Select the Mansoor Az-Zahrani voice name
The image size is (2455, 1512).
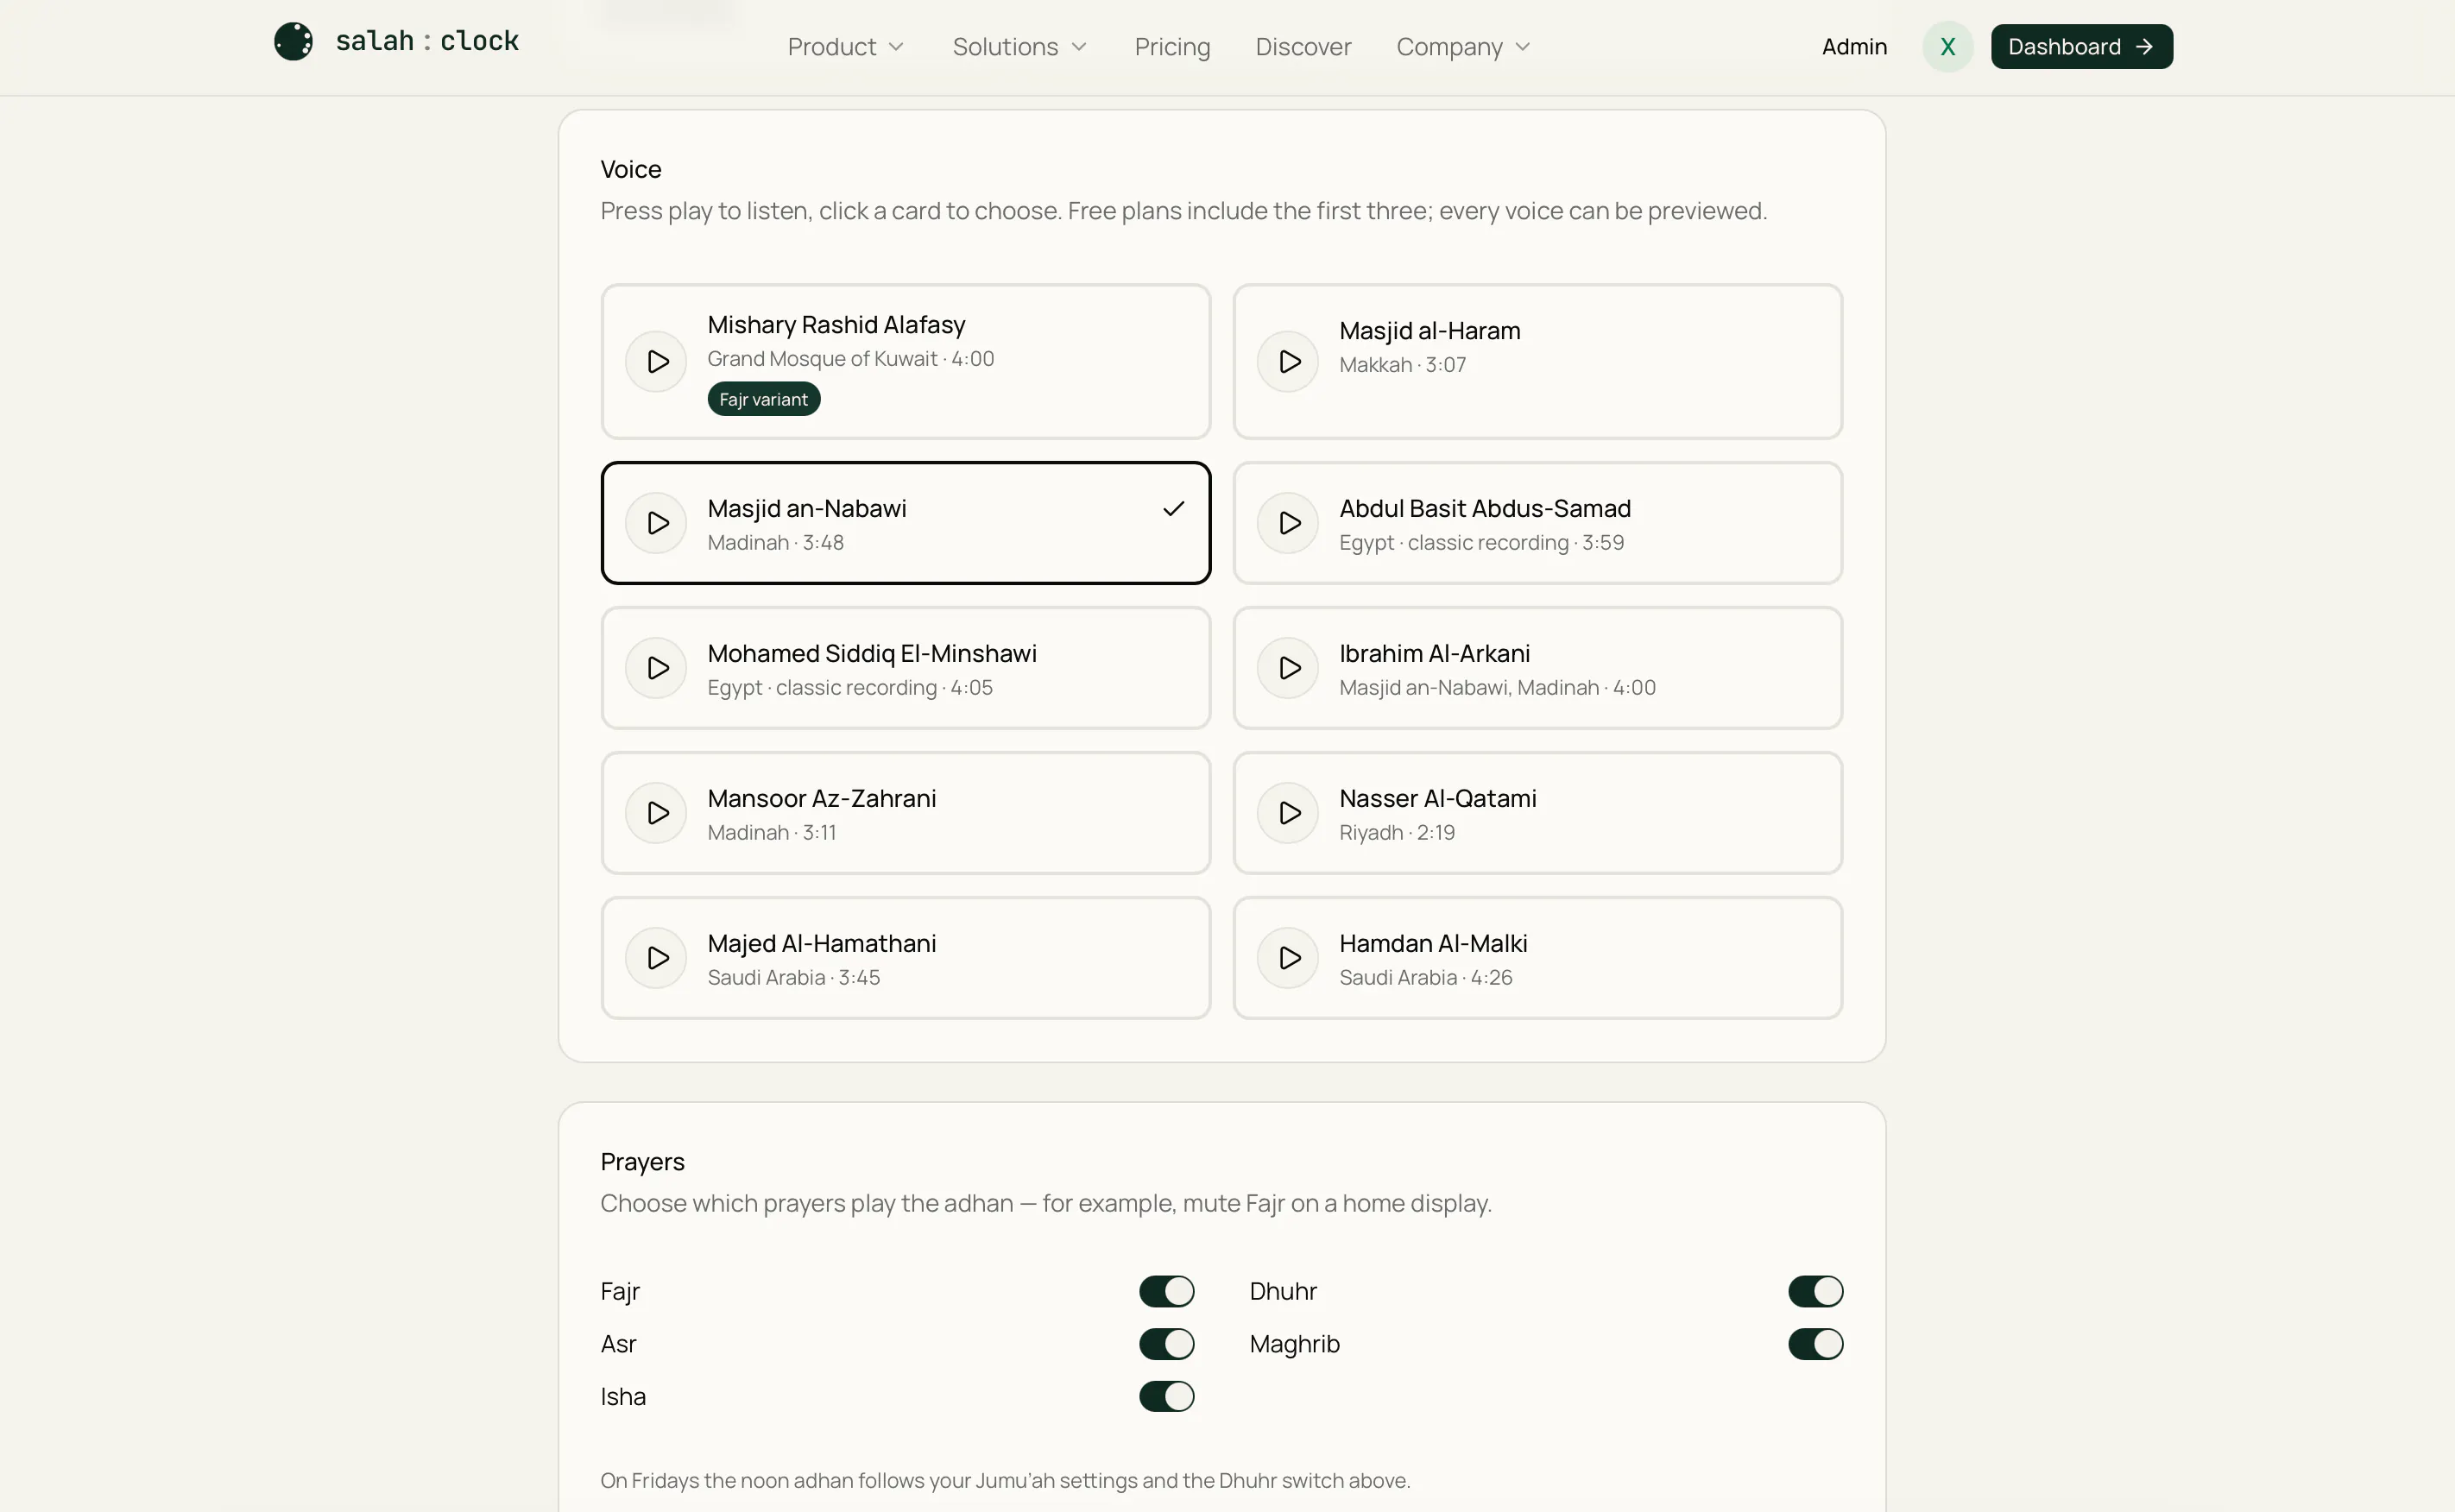(x=821, y=798)
